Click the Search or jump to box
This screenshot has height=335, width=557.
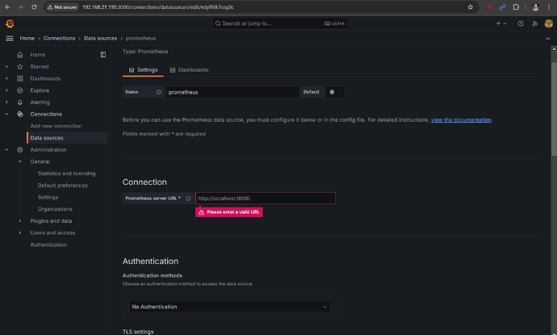(x=280, y=23)
